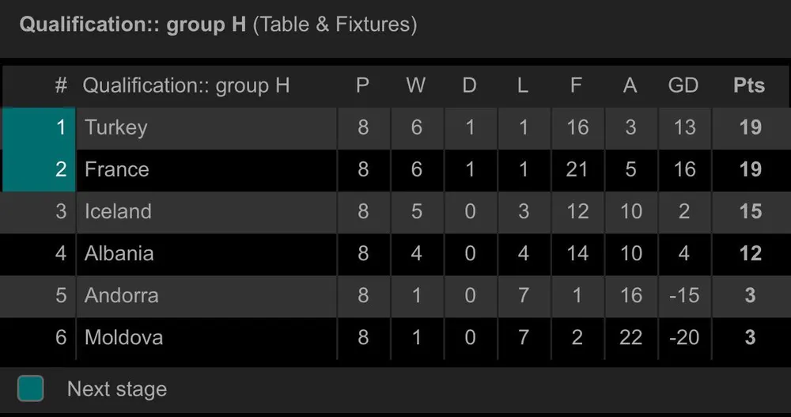Click the # rank column header
The image size is (791, 417).
click(61, 85)
